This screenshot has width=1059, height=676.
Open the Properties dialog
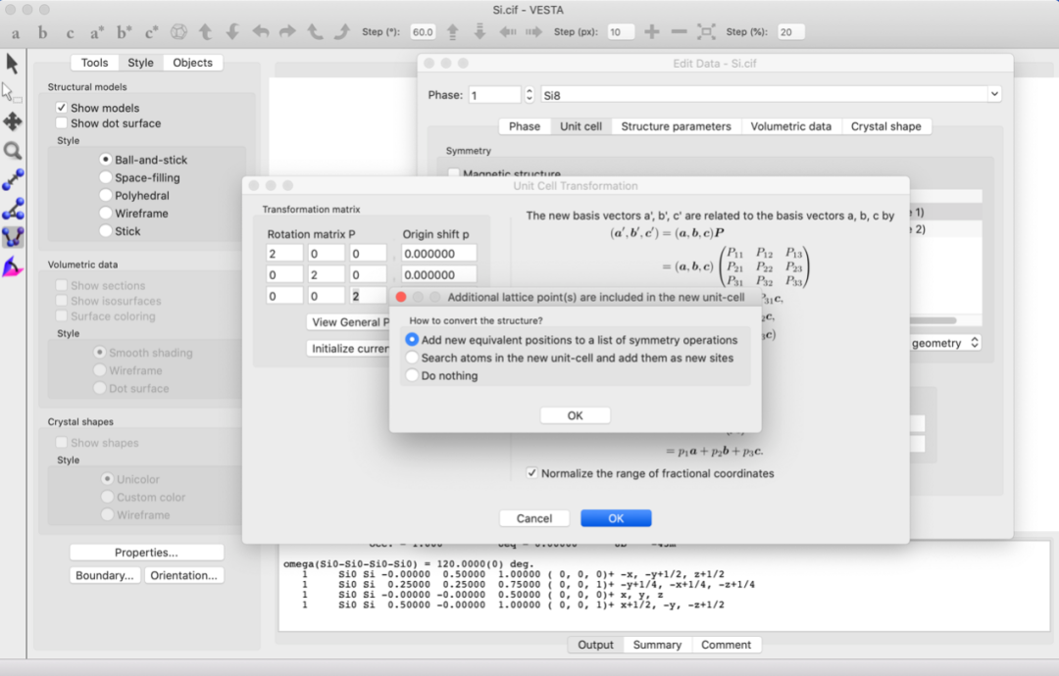click(146, 552)
